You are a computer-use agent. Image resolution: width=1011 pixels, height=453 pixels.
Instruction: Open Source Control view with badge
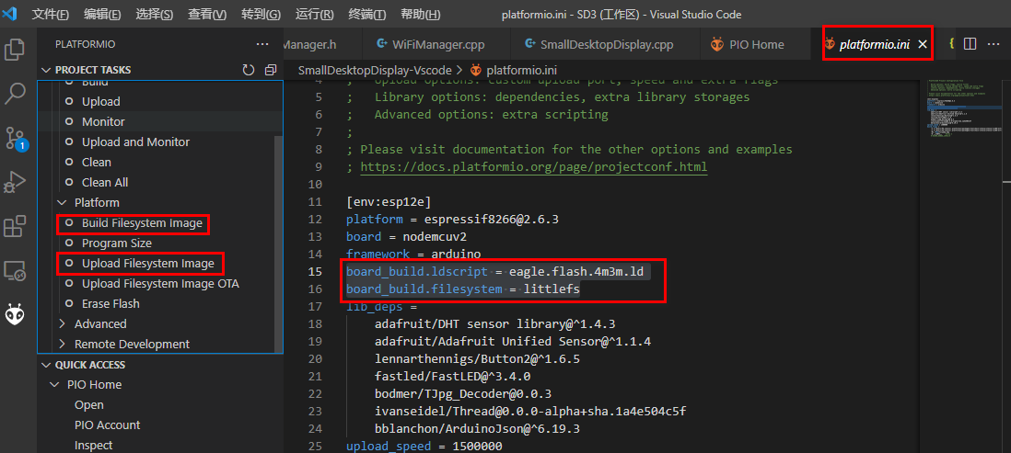(x=15, y=138)
